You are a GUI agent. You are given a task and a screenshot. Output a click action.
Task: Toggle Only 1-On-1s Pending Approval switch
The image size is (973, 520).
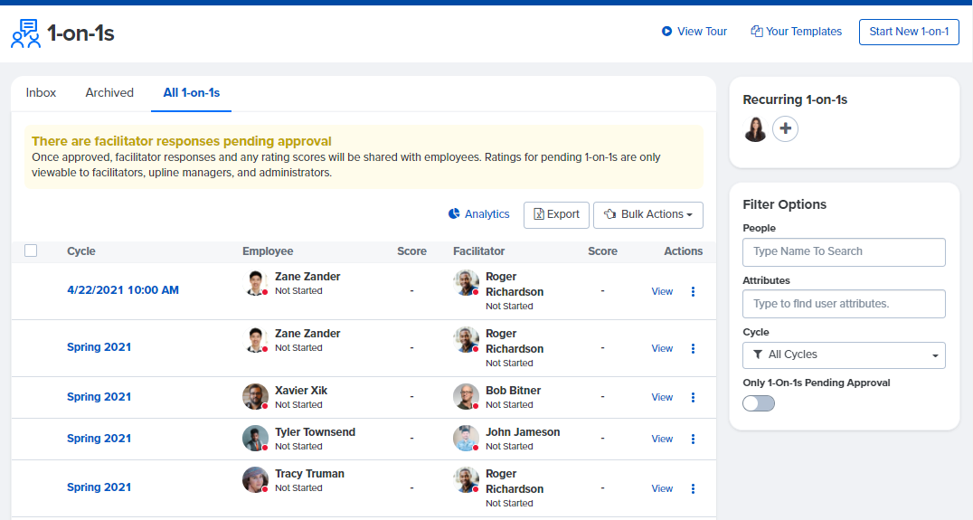pyautogui.click(x=759, y=403)
